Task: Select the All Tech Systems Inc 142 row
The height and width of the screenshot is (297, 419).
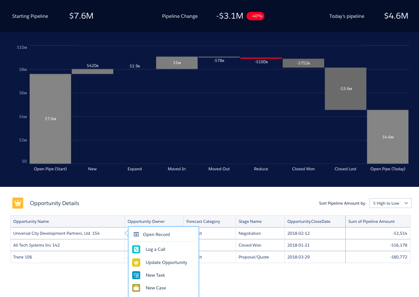Action: pyautogui.click(x=37, y=245)
